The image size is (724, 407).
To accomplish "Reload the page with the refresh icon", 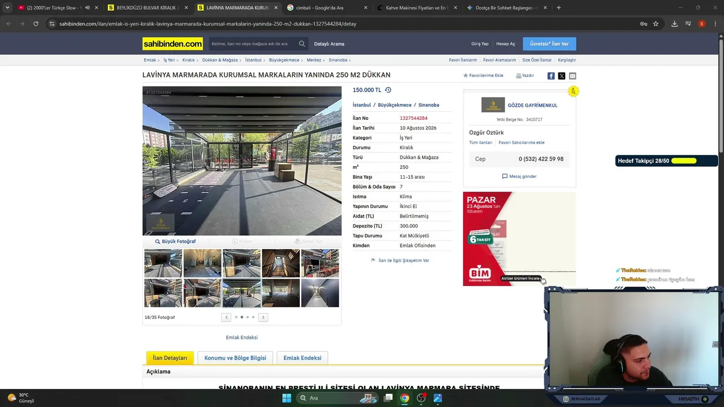I will (x=36, y=24).
